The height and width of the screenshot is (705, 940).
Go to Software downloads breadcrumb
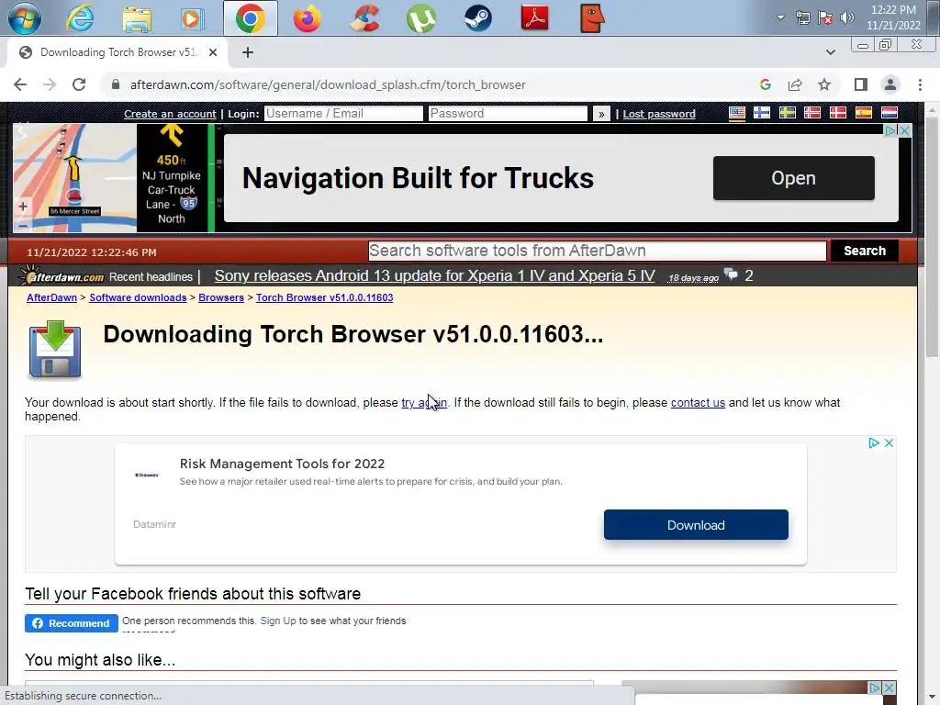138,298
